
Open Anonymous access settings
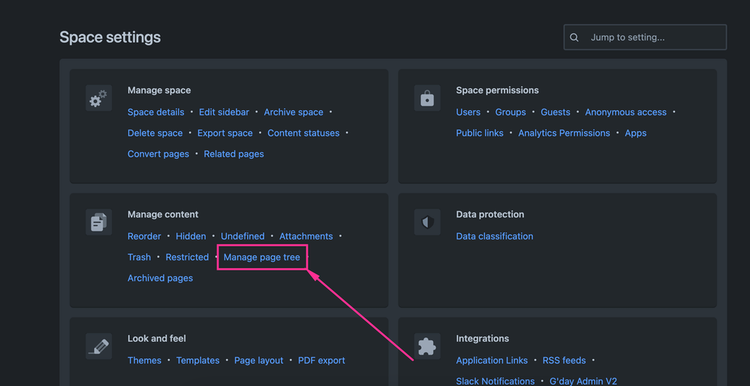tap(625, 112)
